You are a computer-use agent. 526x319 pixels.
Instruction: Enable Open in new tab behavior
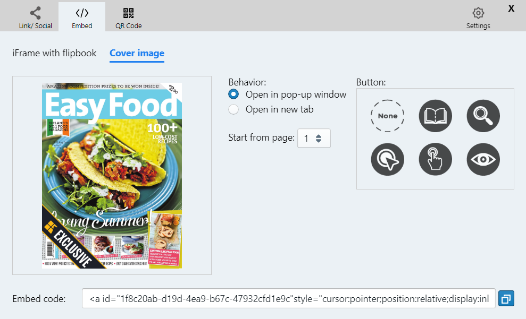click(x=232, y=109)
